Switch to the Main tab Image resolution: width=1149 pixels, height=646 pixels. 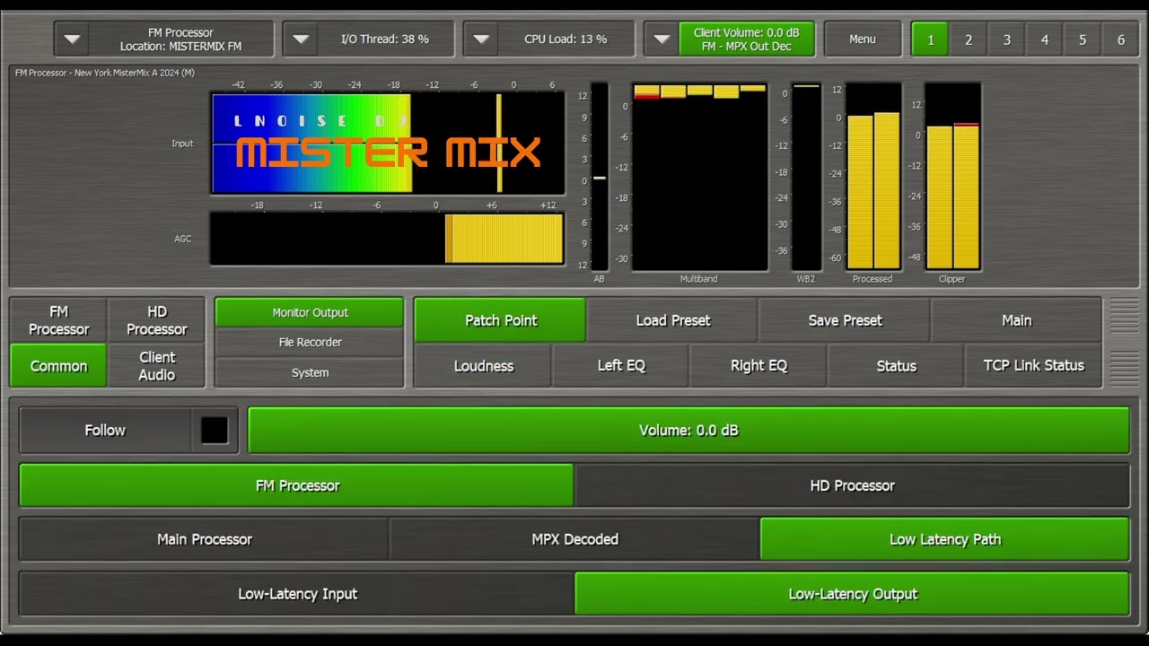point(1017,320)
